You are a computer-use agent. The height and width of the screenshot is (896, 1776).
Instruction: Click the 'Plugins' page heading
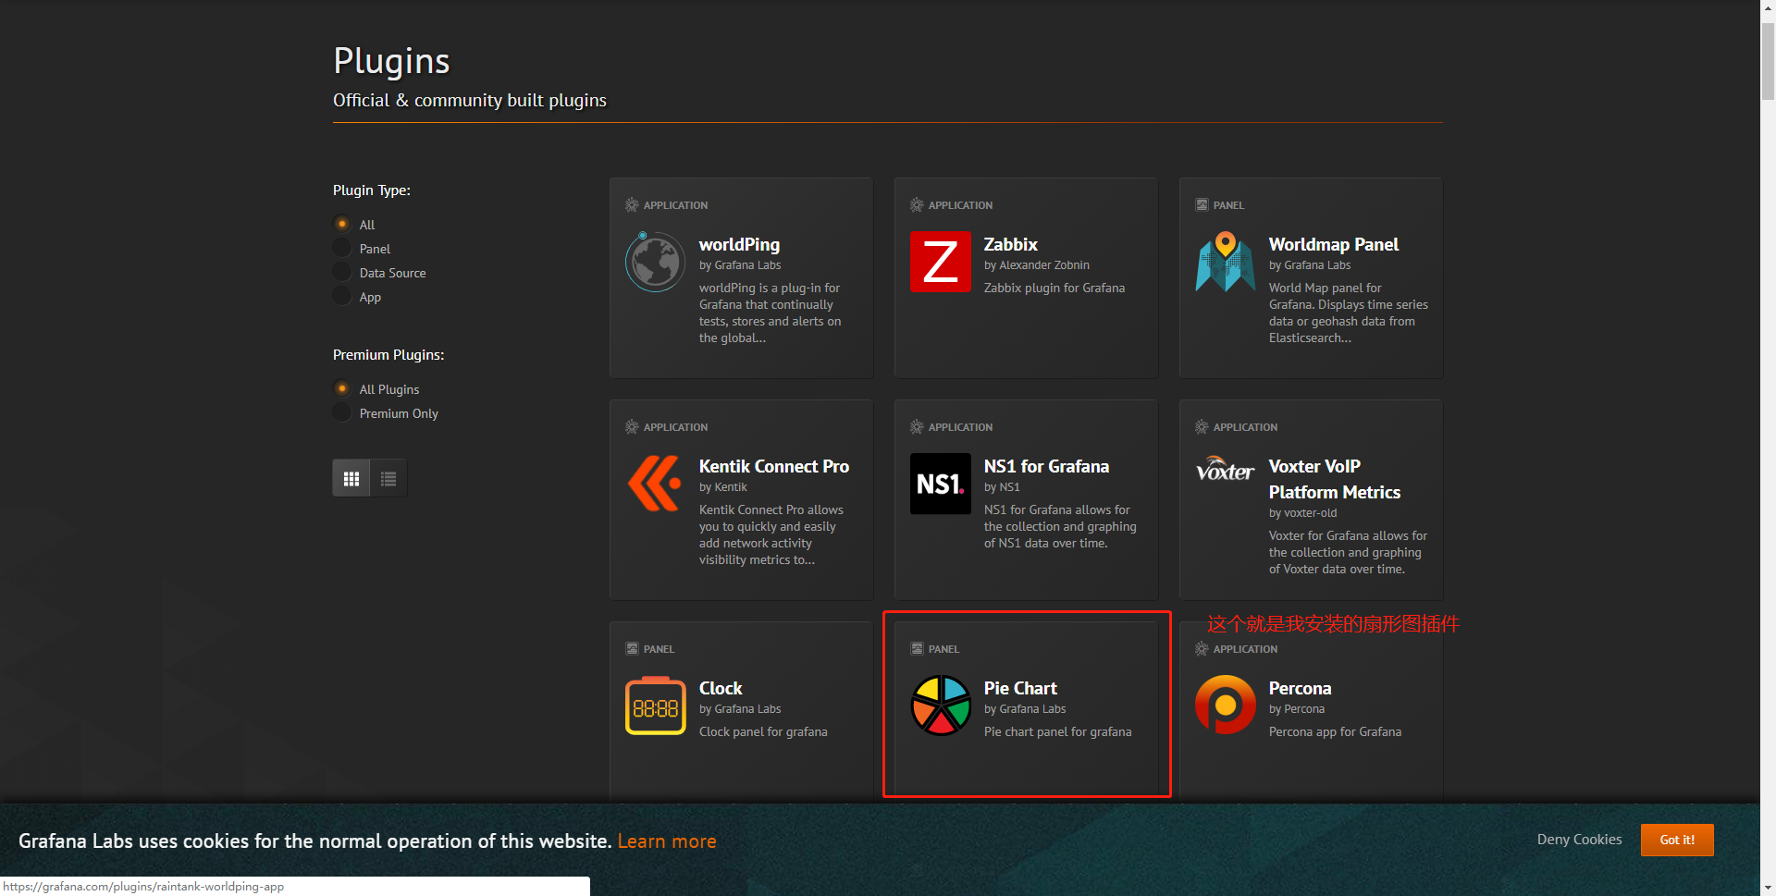pyautogui.click(x=391, y=61)
